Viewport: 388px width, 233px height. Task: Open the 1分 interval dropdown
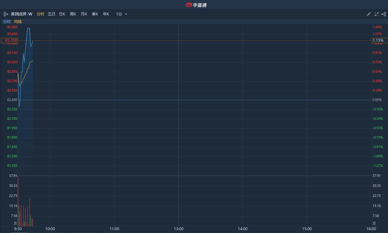click(x=119, y=14)
